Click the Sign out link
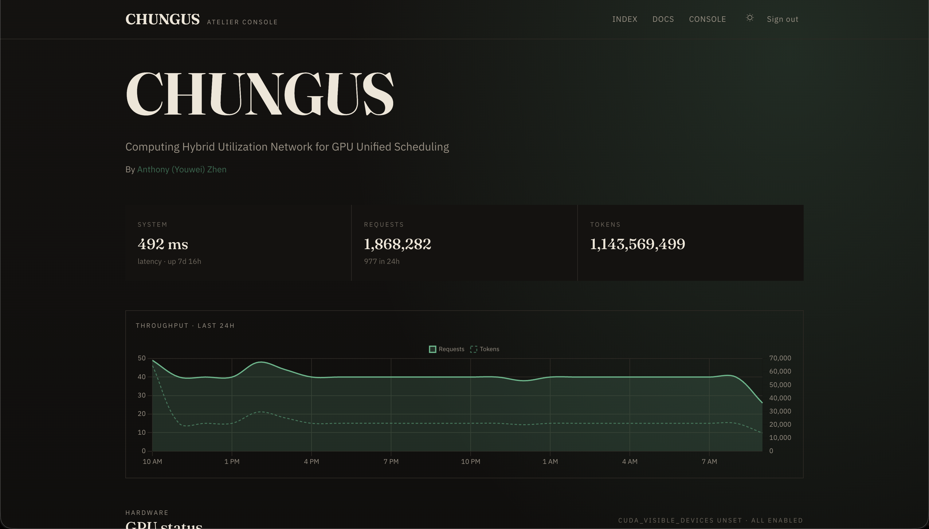 tap(782, 19)
